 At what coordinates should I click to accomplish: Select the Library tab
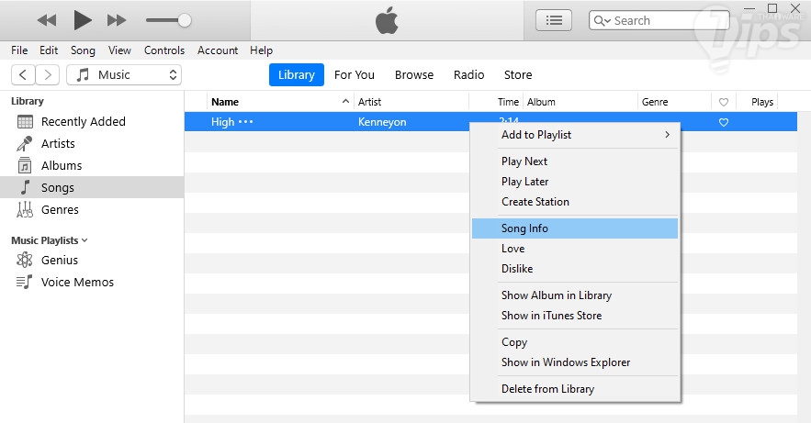[297, 75]
